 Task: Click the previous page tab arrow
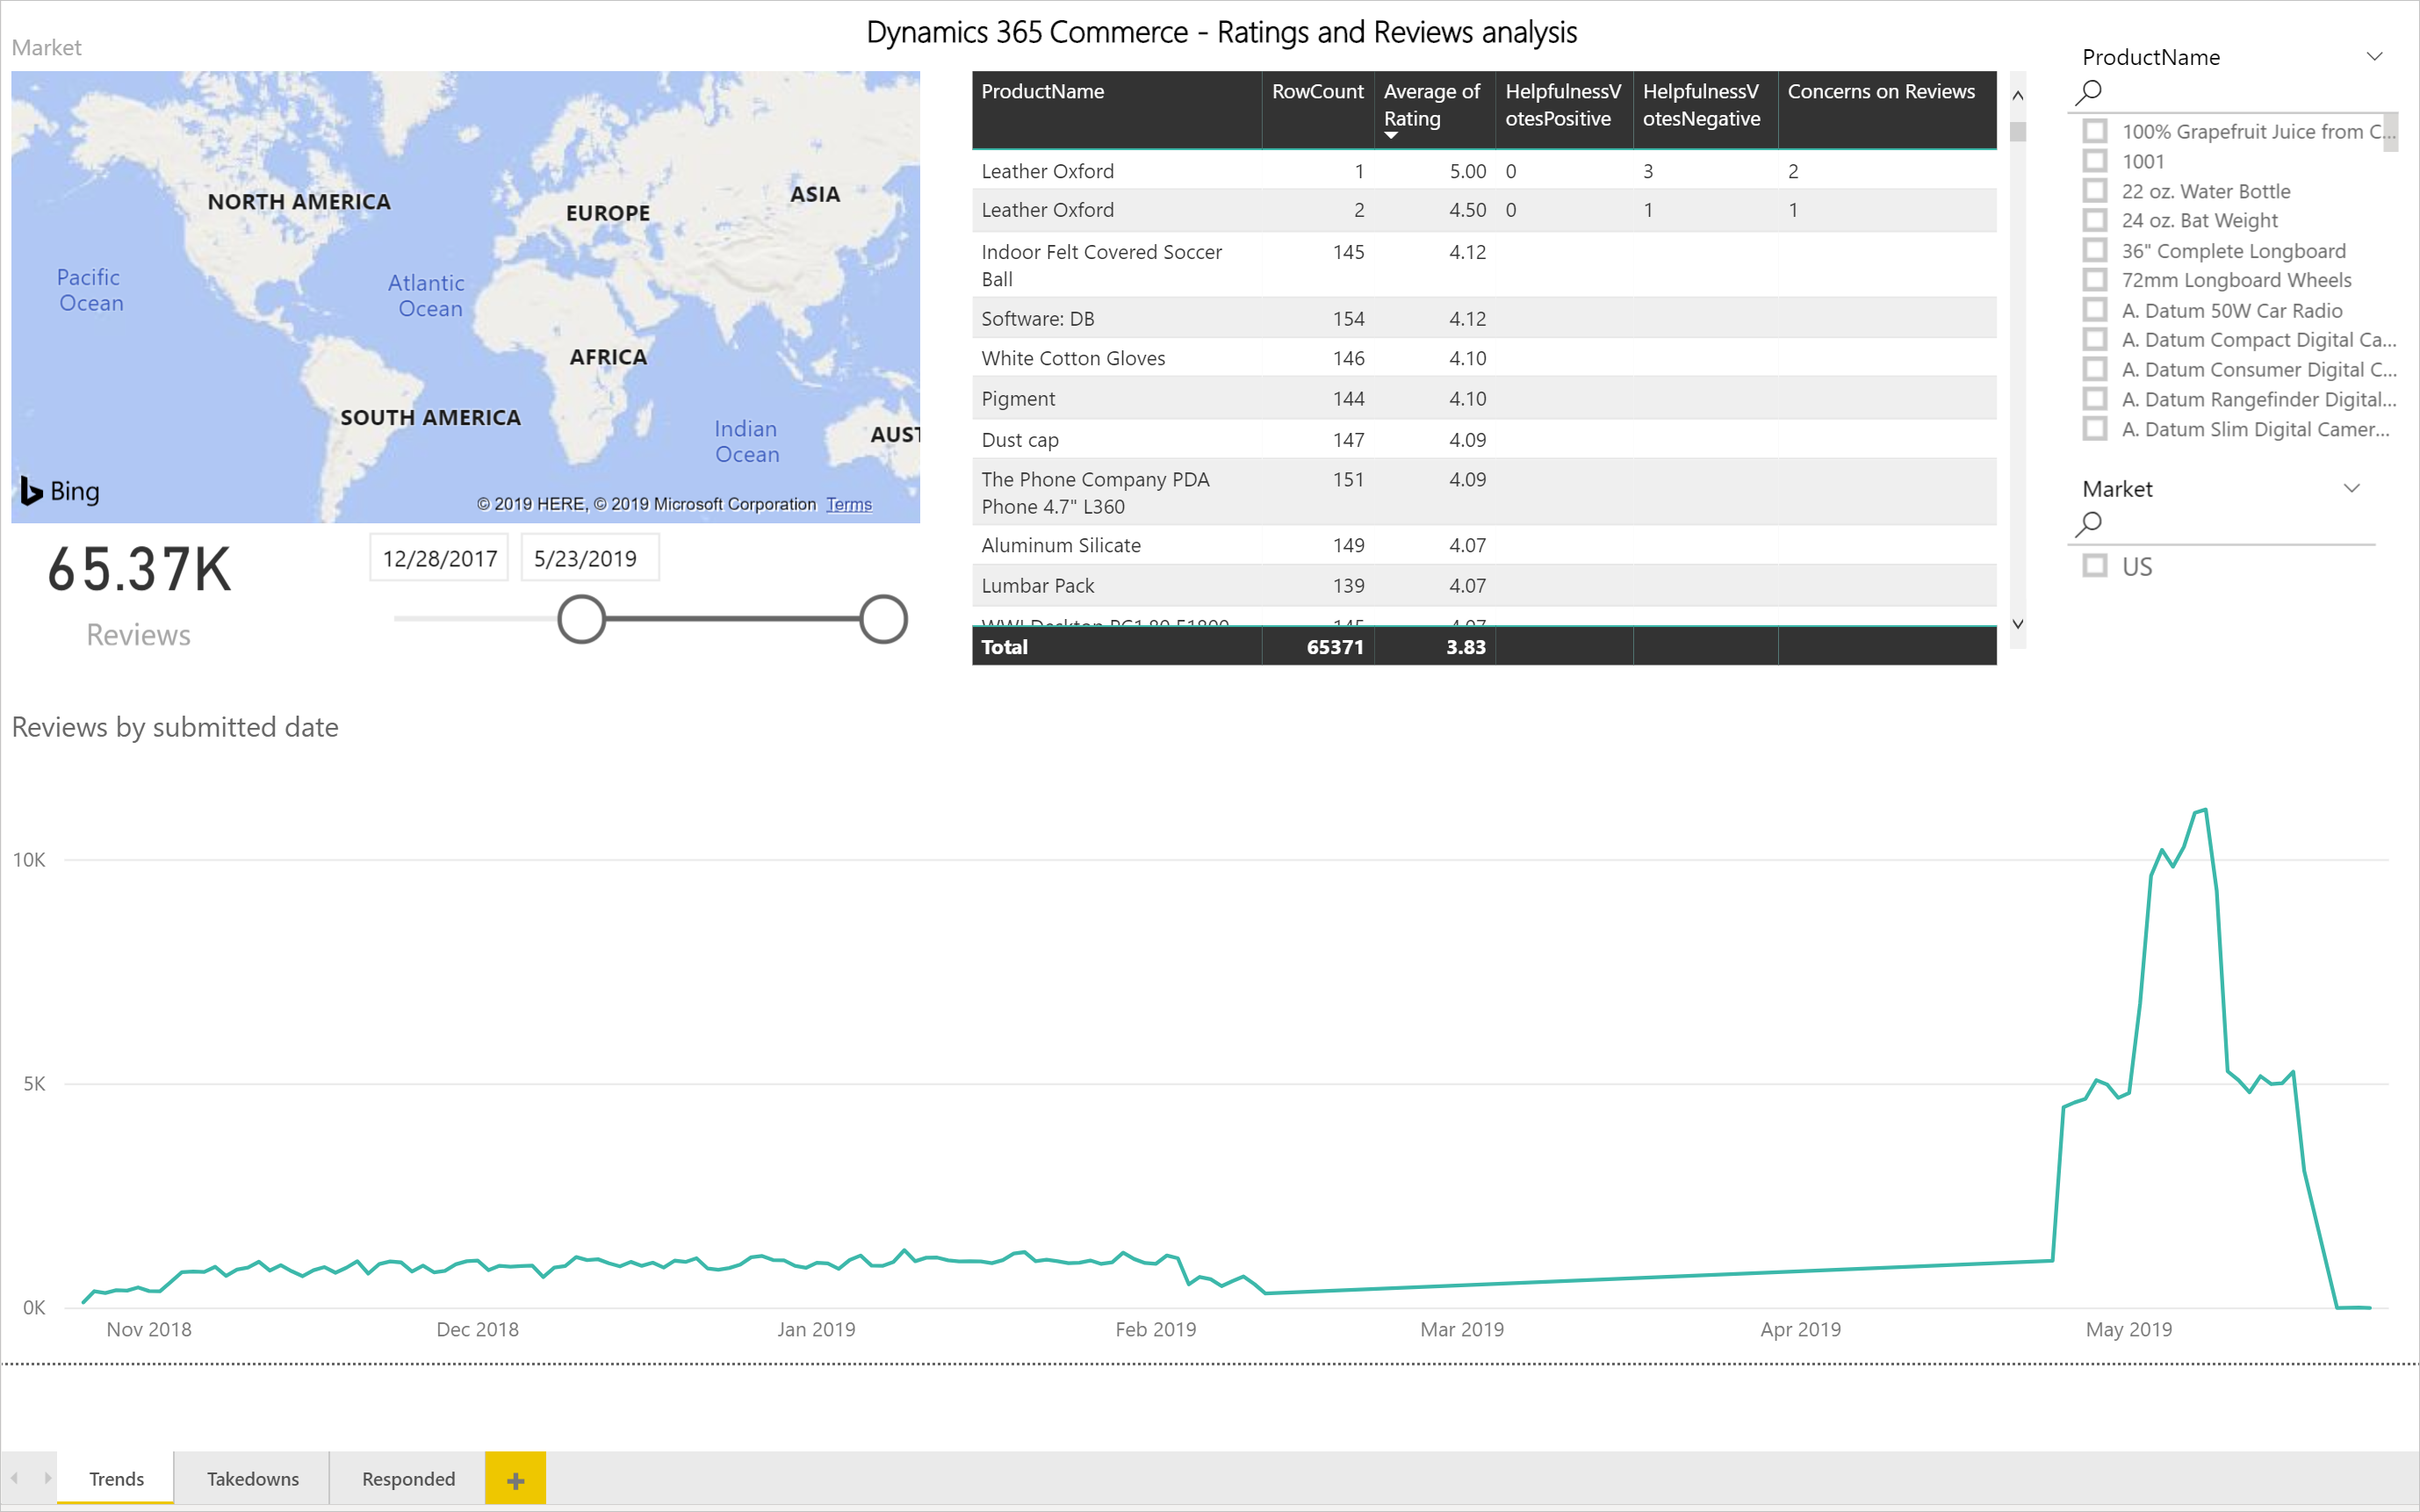point(15,1478)
